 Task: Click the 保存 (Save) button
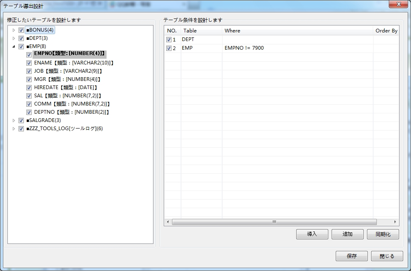(351, 255)
